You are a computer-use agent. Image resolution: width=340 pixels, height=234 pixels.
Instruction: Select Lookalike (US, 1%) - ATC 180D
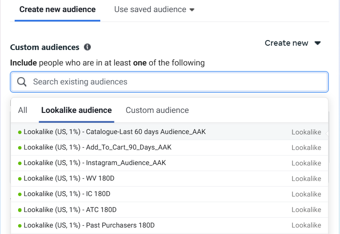pos(169,210)
